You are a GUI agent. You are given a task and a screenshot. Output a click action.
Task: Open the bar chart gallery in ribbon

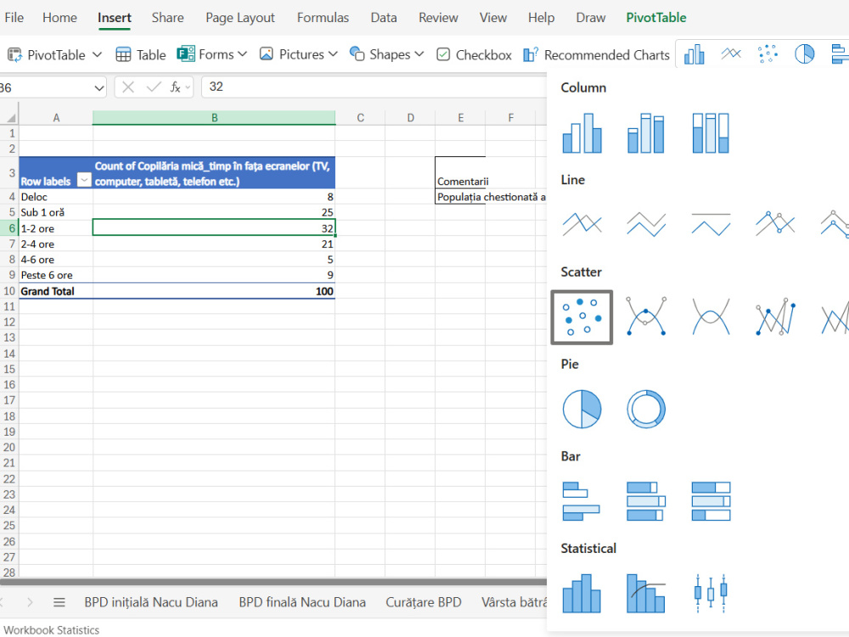pyautogui.click(x=840, y=54)
